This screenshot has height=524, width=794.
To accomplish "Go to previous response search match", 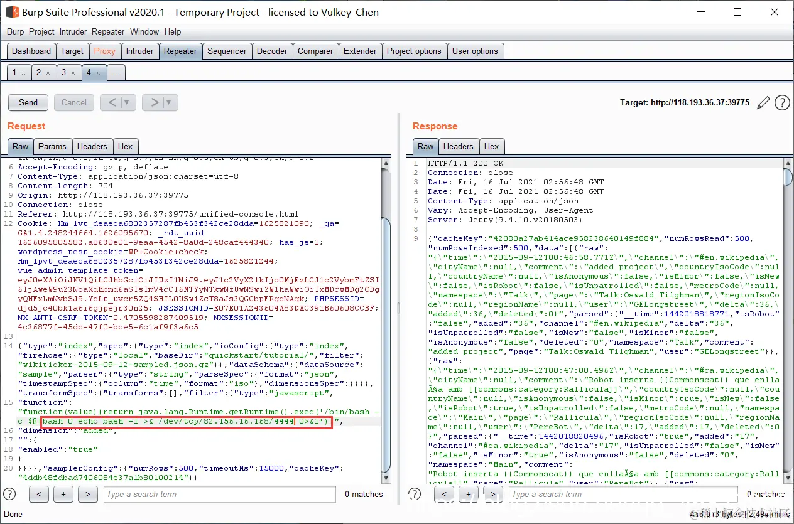I will click(x=444, y=494).
